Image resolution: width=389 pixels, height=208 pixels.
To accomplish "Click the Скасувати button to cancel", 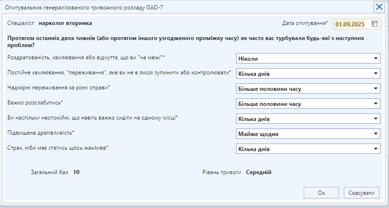I will [361, 193].
